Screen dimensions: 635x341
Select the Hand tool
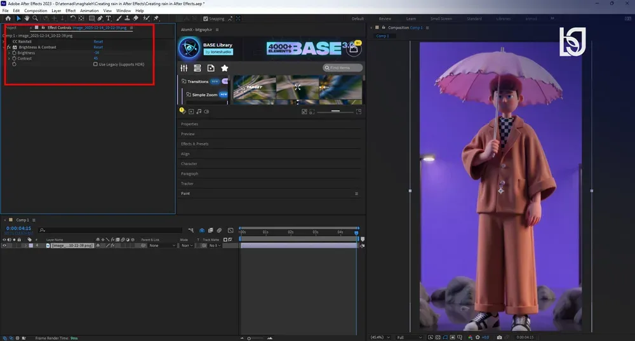tap(27, 18)
